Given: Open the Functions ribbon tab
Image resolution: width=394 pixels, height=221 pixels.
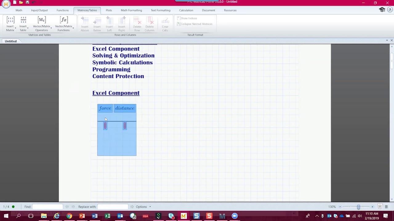Looking at the screenshot, I should coord(62,10).
